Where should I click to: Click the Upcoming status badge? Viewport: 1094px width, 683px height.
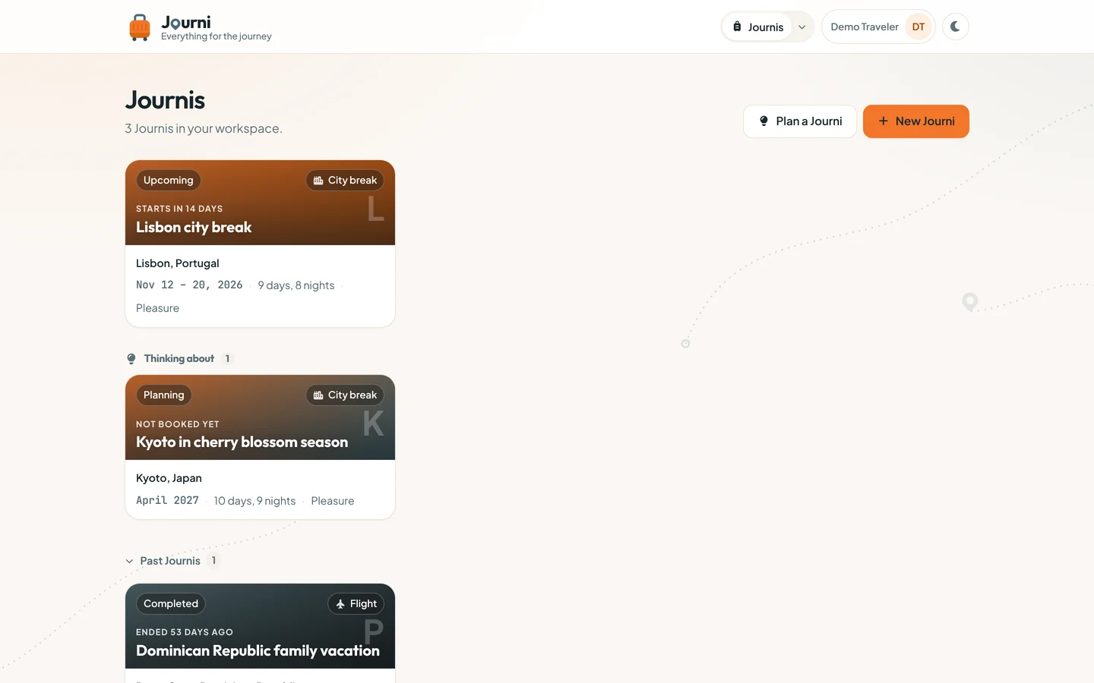[169, 180]
